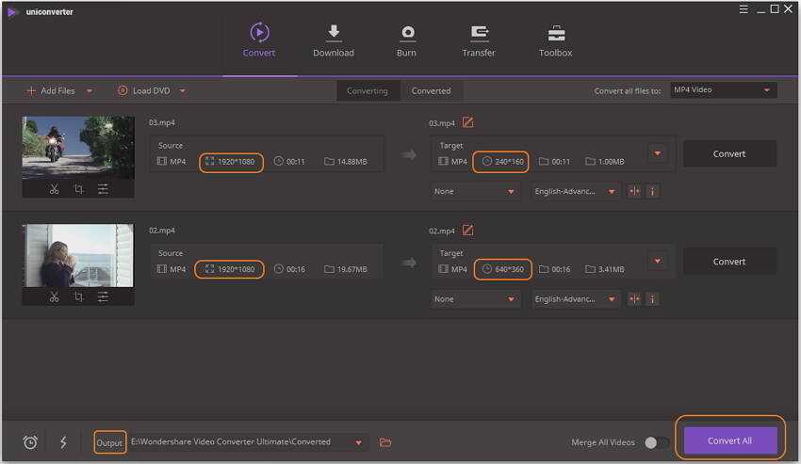The height and width of the screenshot is (464, 801).
Task: Open the subtitle 'None' dropdown for 03.mp4
Action: click(x=476, y=191)
